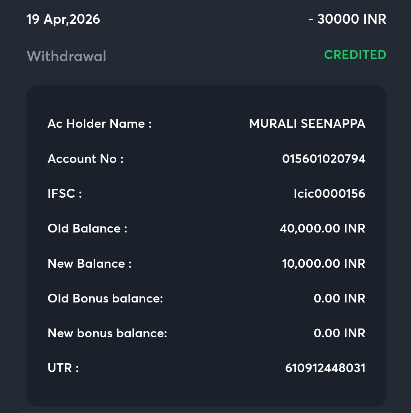
Task: Click the IFSC label
Action: [65, 193]
